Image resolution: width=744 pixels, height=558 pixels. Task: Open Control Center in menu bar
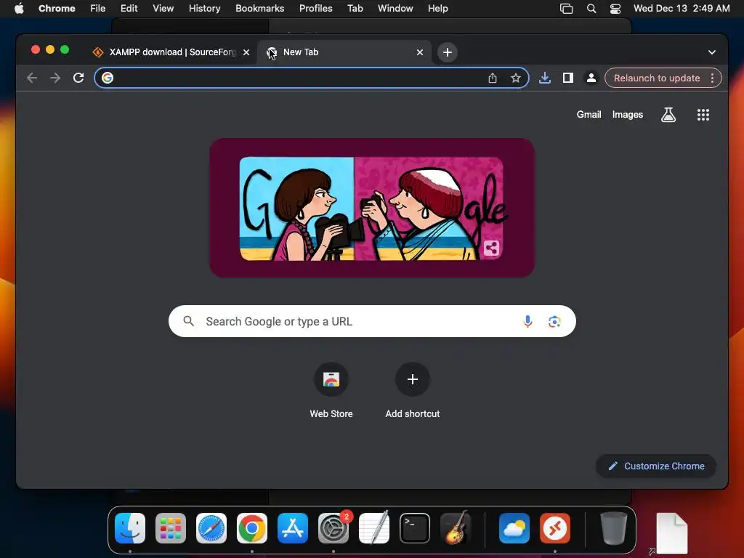615,9
